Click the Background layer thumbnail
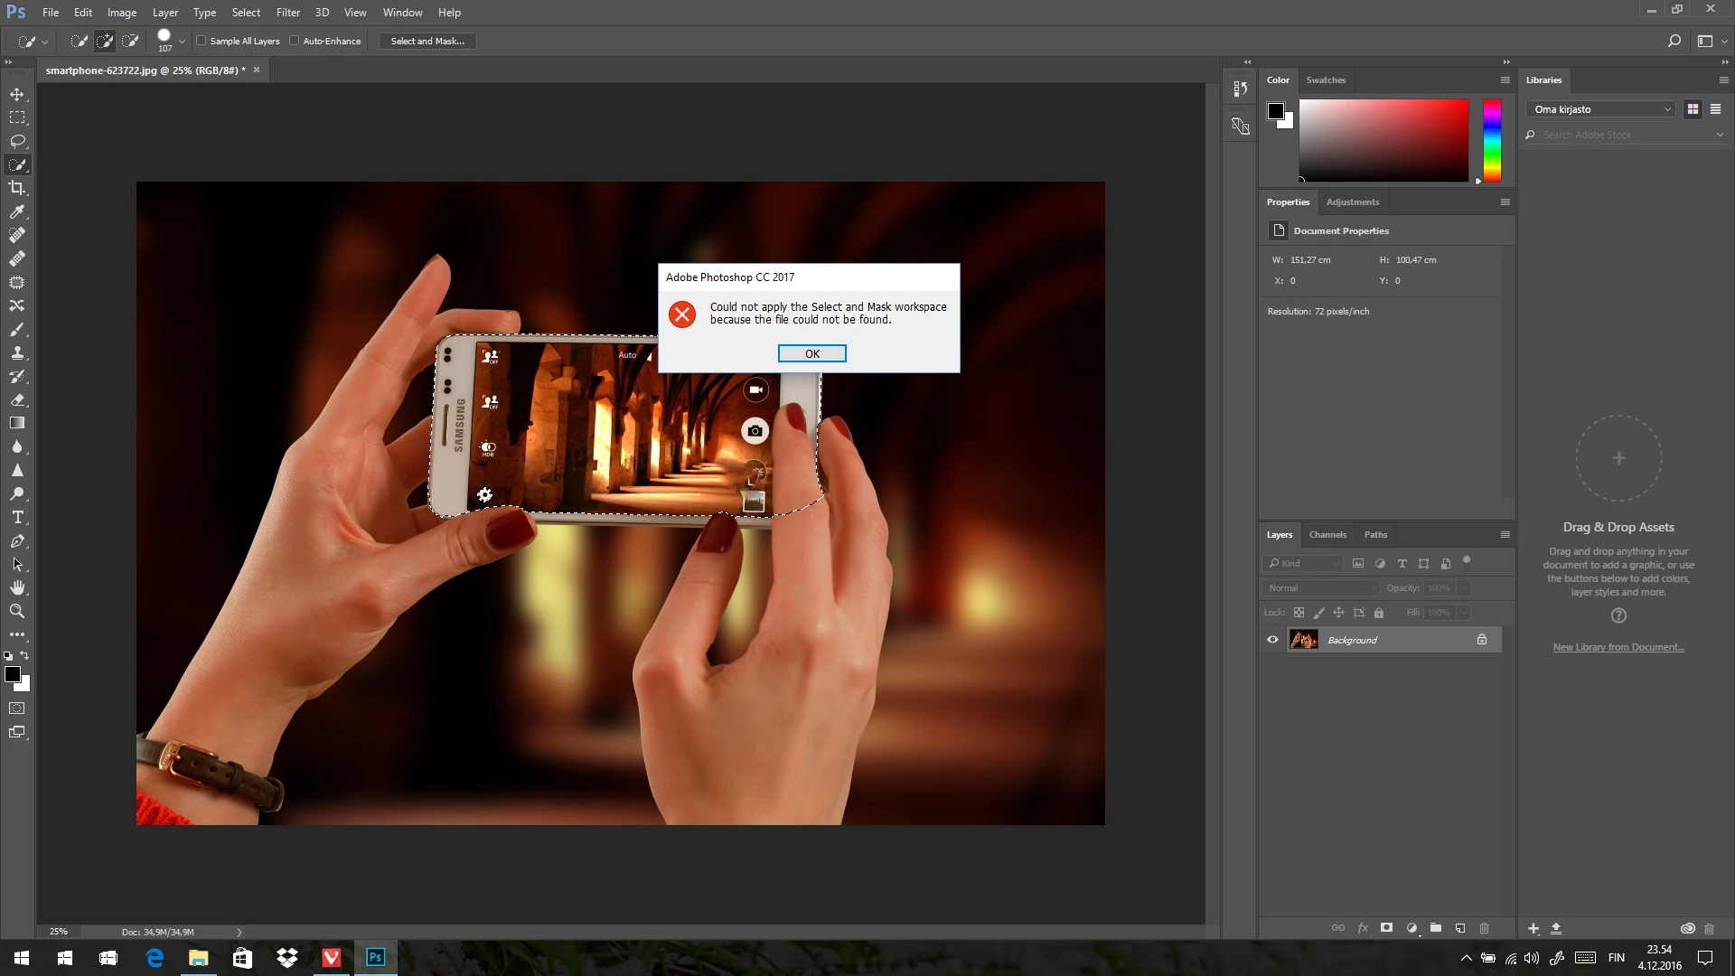Viewport: 1735px width, 976px height. tap(1303, 640)
